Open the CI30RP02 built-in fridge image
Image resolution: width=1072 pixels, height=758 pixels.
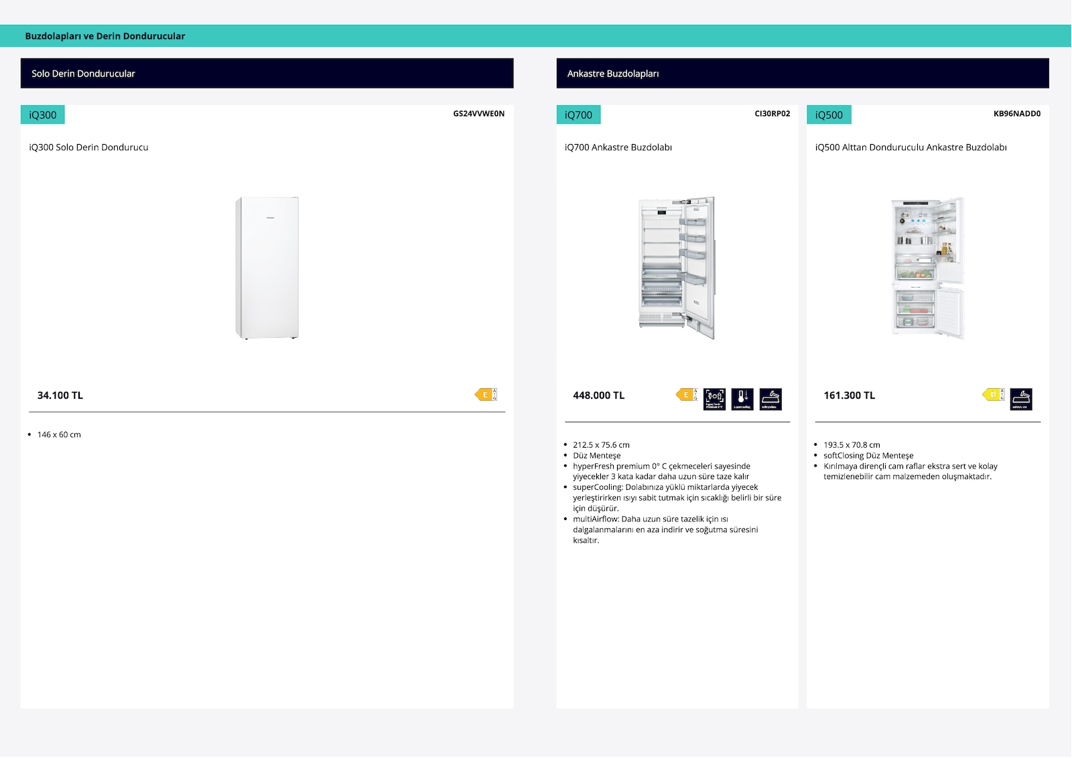[x=677, y=267]
